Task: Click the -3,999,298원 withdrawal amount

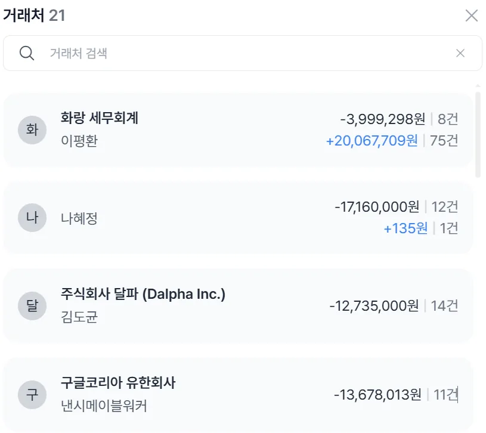Action: click(383, 119)
